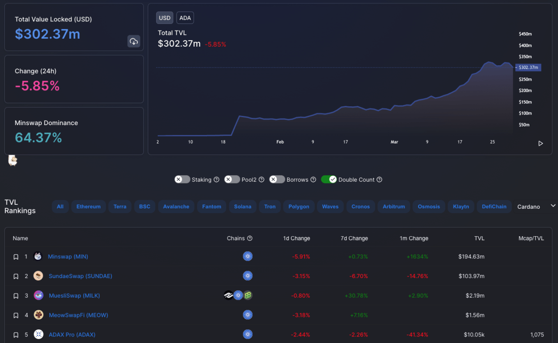The height and width of the screenshot is (343, 558).
Task: Expand the chain list dropdown next to Cardano
Action: tap(553, 206)
